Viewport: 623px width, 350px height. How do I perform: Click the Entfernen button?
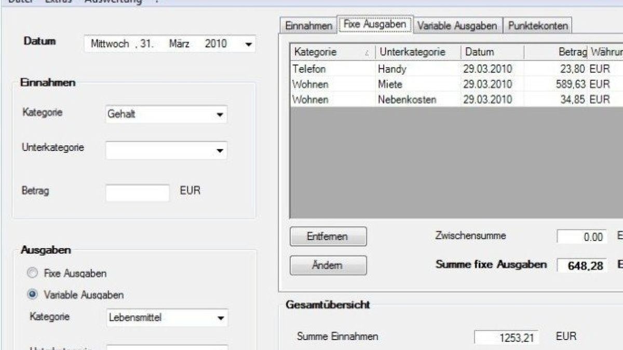[x=328, y=236]
